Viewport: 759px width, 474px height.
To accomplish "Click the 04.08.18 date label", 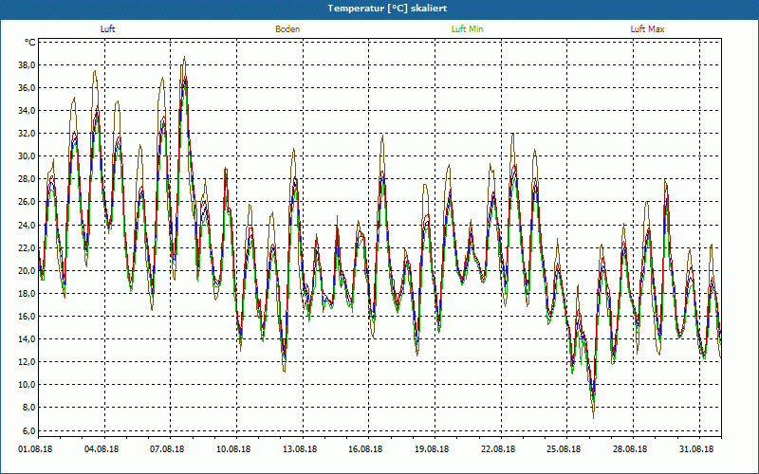I will click(x=102, y=449).
